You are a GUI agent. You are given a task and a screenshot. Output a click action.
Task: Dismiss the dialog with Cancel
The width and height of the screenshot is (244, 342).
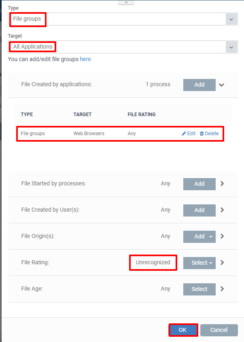click(x=219, y=330)
